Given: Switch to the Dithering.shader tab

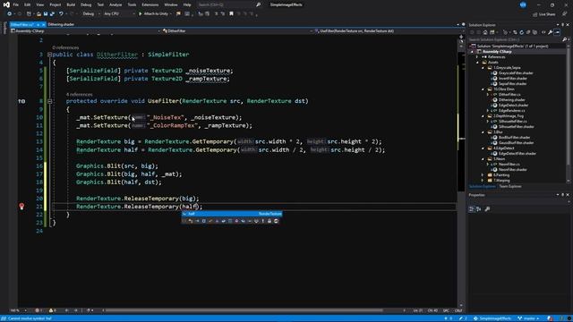Looking at the screenshot, I should pyautogui.click(x=61, y=24).
